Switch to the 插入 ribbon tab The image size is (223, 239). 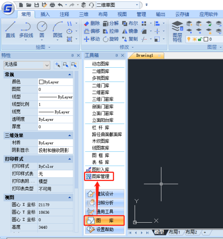[45, 14]
